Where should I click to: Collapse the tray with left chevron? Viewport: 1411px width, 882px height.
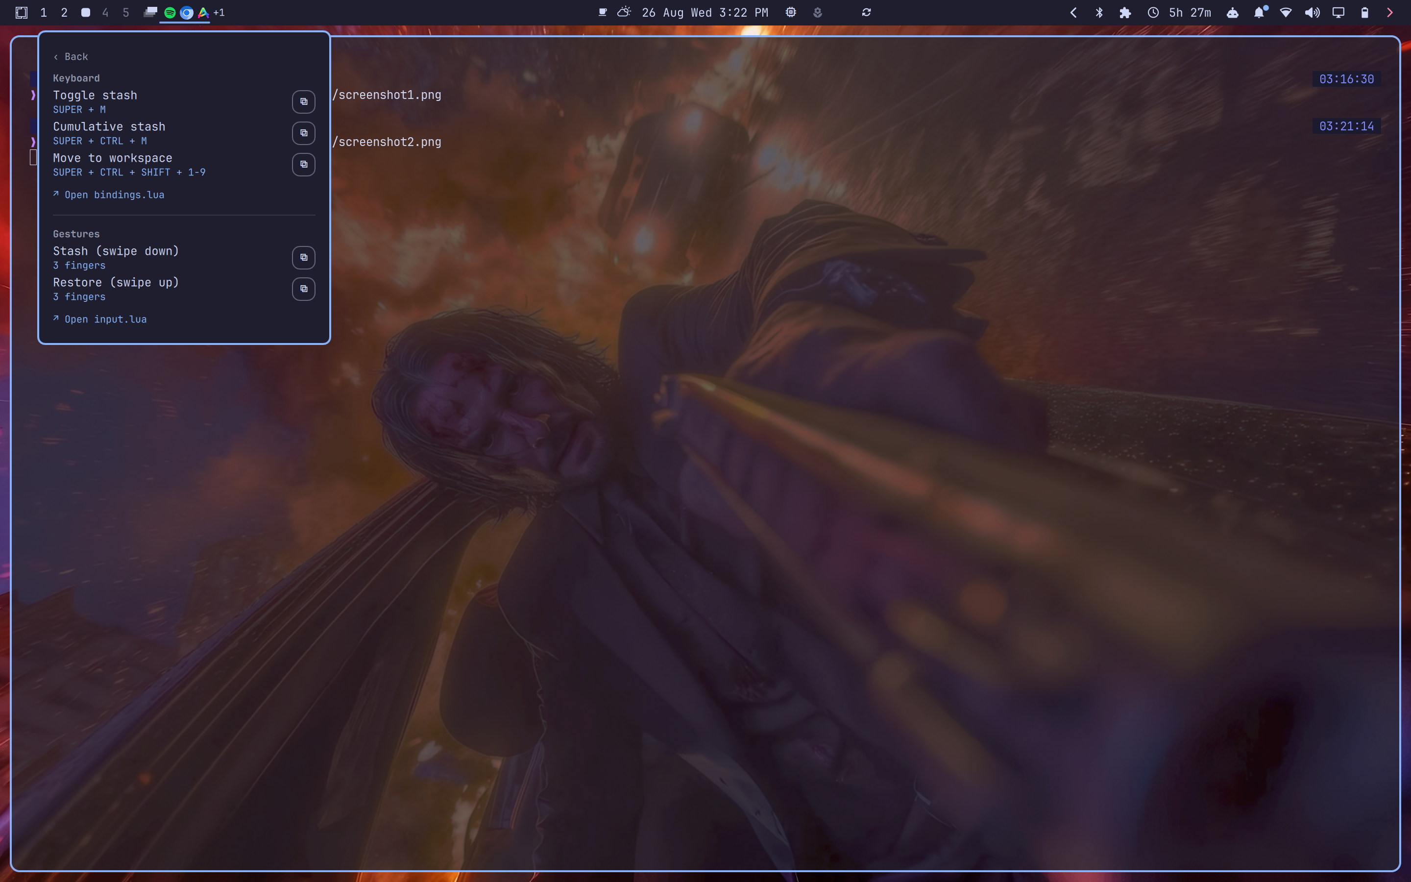[1073, 12]
